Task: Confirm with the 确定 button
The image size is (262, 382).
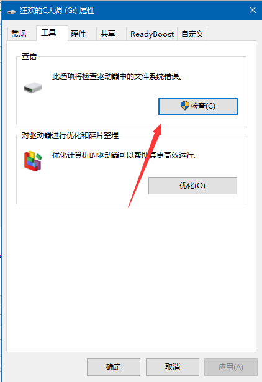Action: tap(114, 367)
